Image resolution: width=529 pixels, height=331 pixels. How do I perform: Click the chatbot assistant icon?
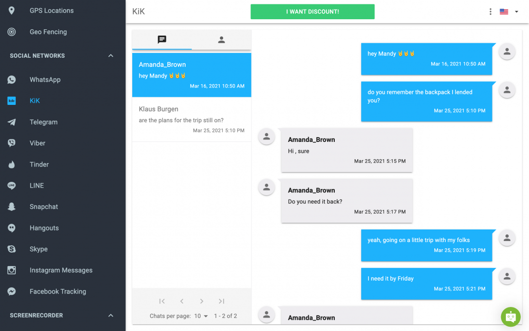pos(510,317)
